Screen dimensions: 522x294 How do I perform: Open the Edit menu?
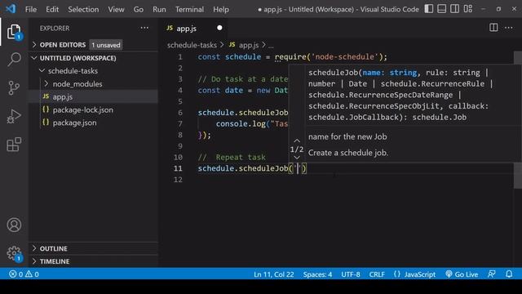tap(52, 9)
